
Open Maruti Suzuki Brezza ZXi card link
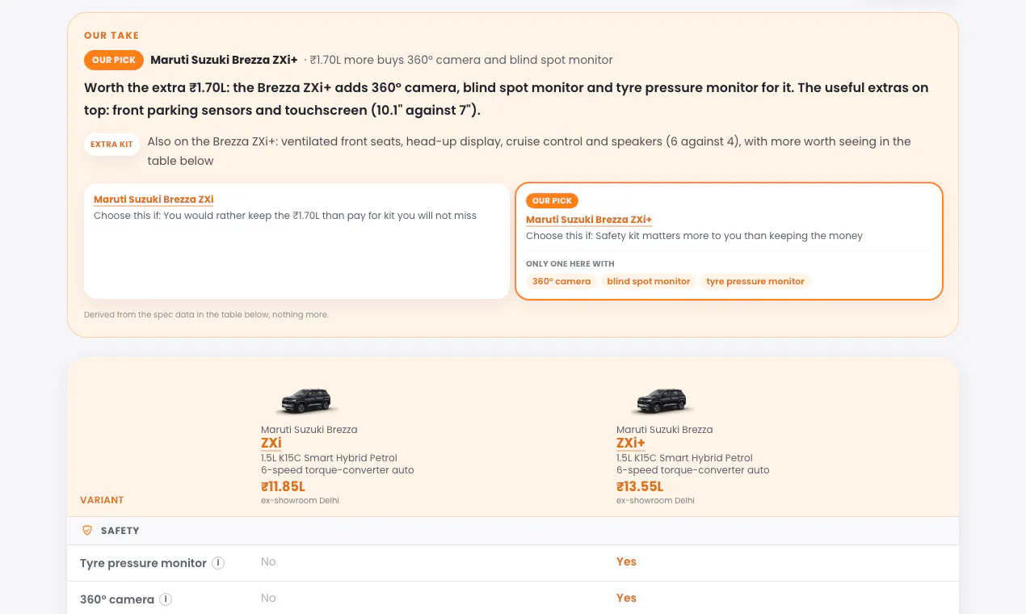(x=153, y=200)
